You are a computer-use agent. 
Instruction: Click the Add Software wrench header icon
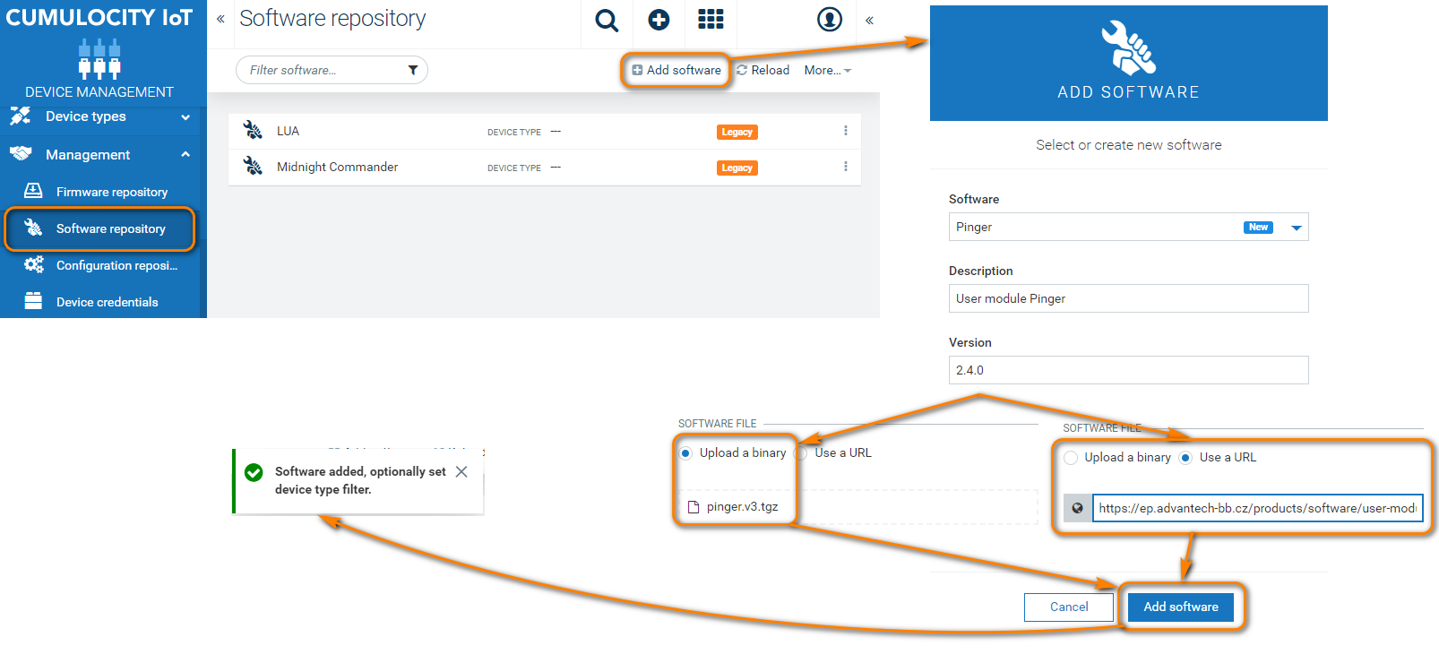1128,47
